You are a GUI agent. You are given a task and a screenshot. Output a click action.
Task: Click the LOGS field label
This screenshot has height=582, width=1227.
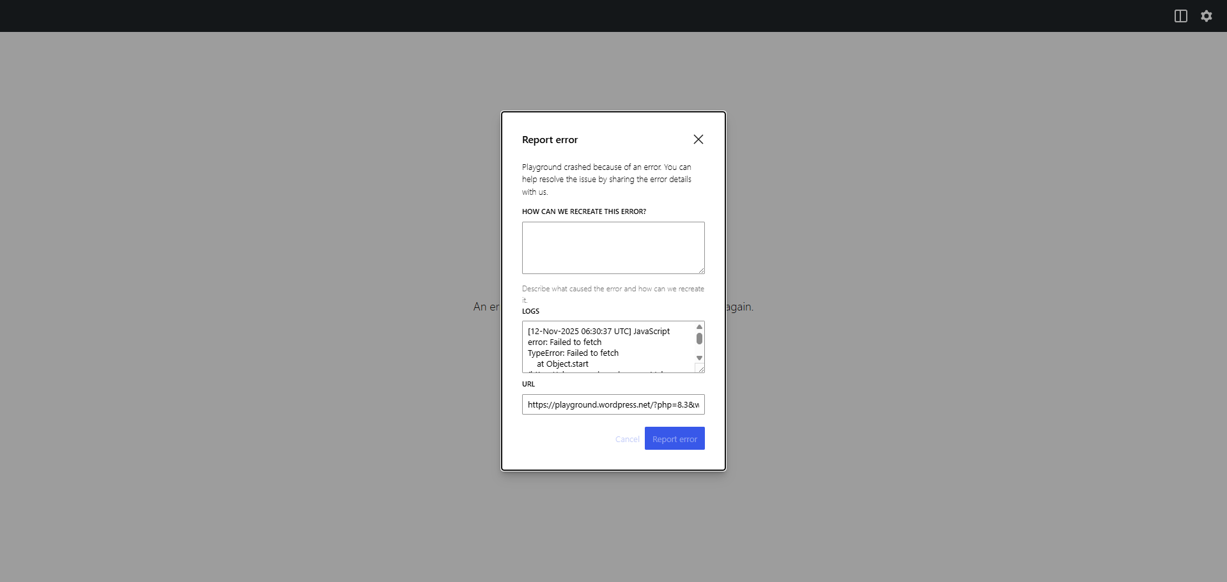tap(530, 311)
